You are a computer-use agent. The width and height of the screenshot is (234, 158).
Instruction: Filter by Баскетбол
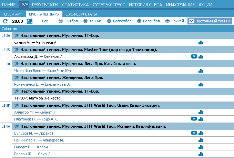point(122,21)
